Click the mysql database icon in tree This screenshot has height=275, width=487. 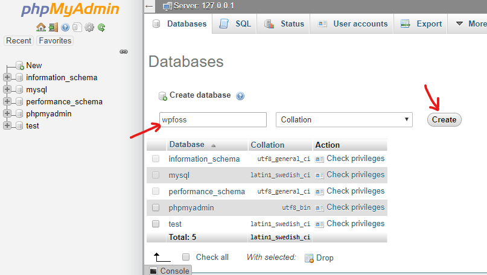coord(19,89)
